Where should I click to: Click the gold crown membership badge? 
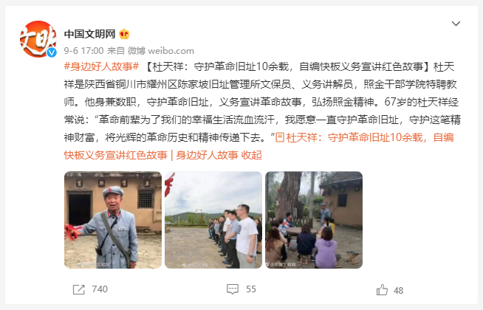point(124,34)
